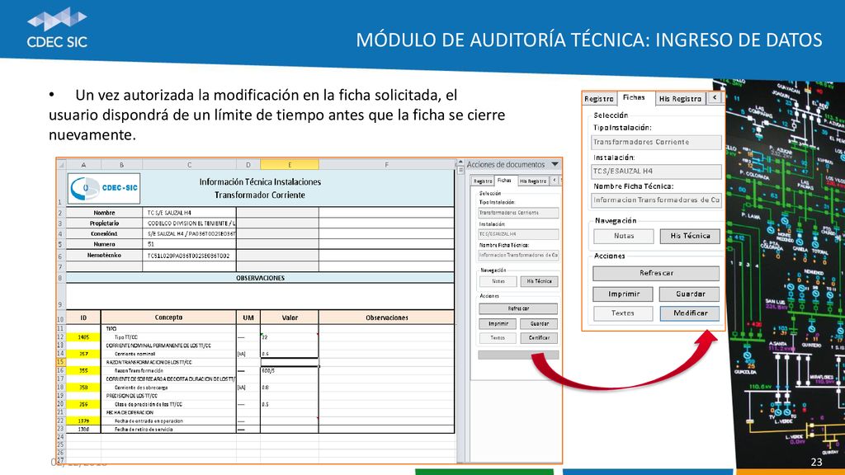Viewport: 845px width, 475px height.
Task: Click the 'Nombre' label cell
Action: pyautogui.click(x=104, y=213)
